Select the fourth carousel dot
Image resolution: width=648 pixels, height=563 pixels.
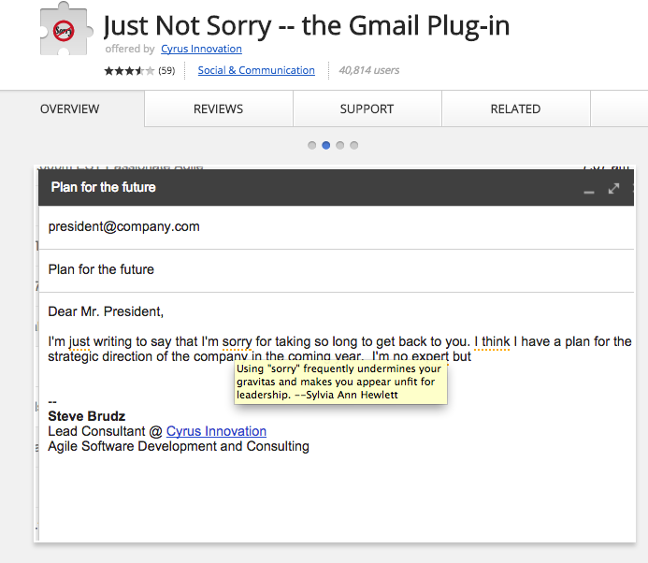click(354, 145)
